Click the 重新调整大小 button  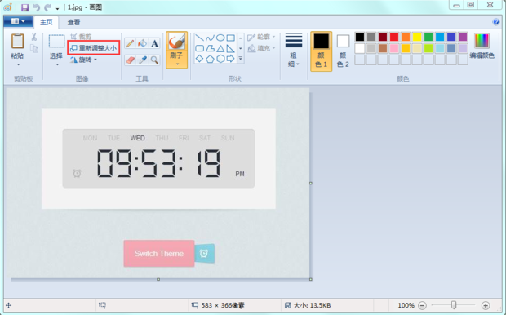pos(94,48)
